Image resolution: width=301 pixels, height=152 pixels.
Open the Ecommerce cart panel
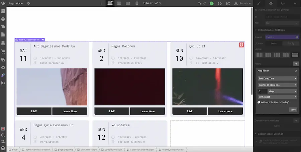(x=3, y=51)
